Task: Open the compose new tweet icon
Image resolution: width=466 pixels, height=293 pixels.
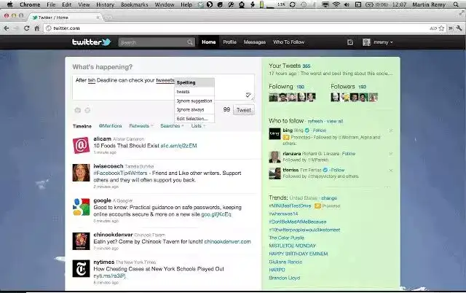Action: 350,42
